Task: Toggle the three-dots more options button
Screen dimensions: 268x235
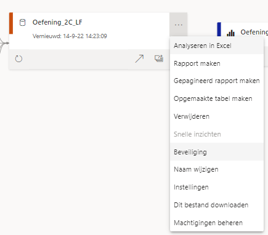Action: pos(179,25)
